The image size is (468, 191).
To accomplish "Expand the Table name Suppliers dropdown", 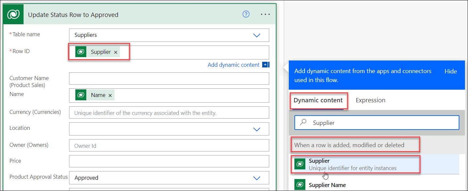I will pyautogui.click(x=257, y=35).
